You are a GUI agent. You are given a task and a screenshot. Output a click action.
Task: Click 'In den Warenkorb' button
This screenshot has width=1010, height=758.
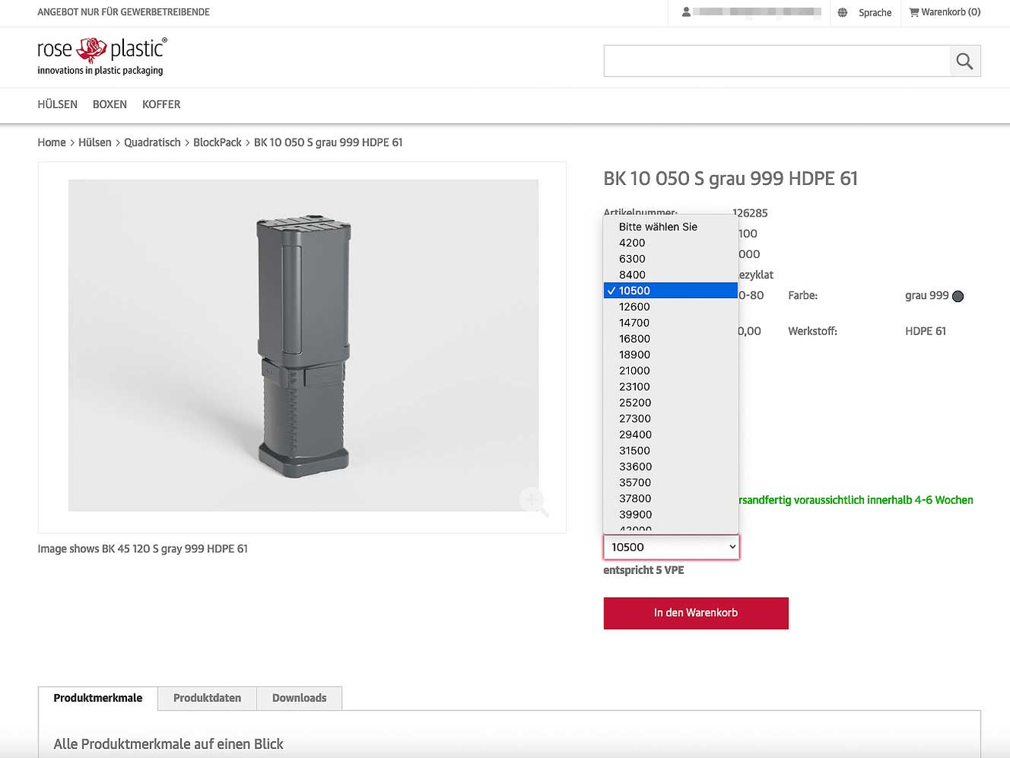click(x=696, y=613)
